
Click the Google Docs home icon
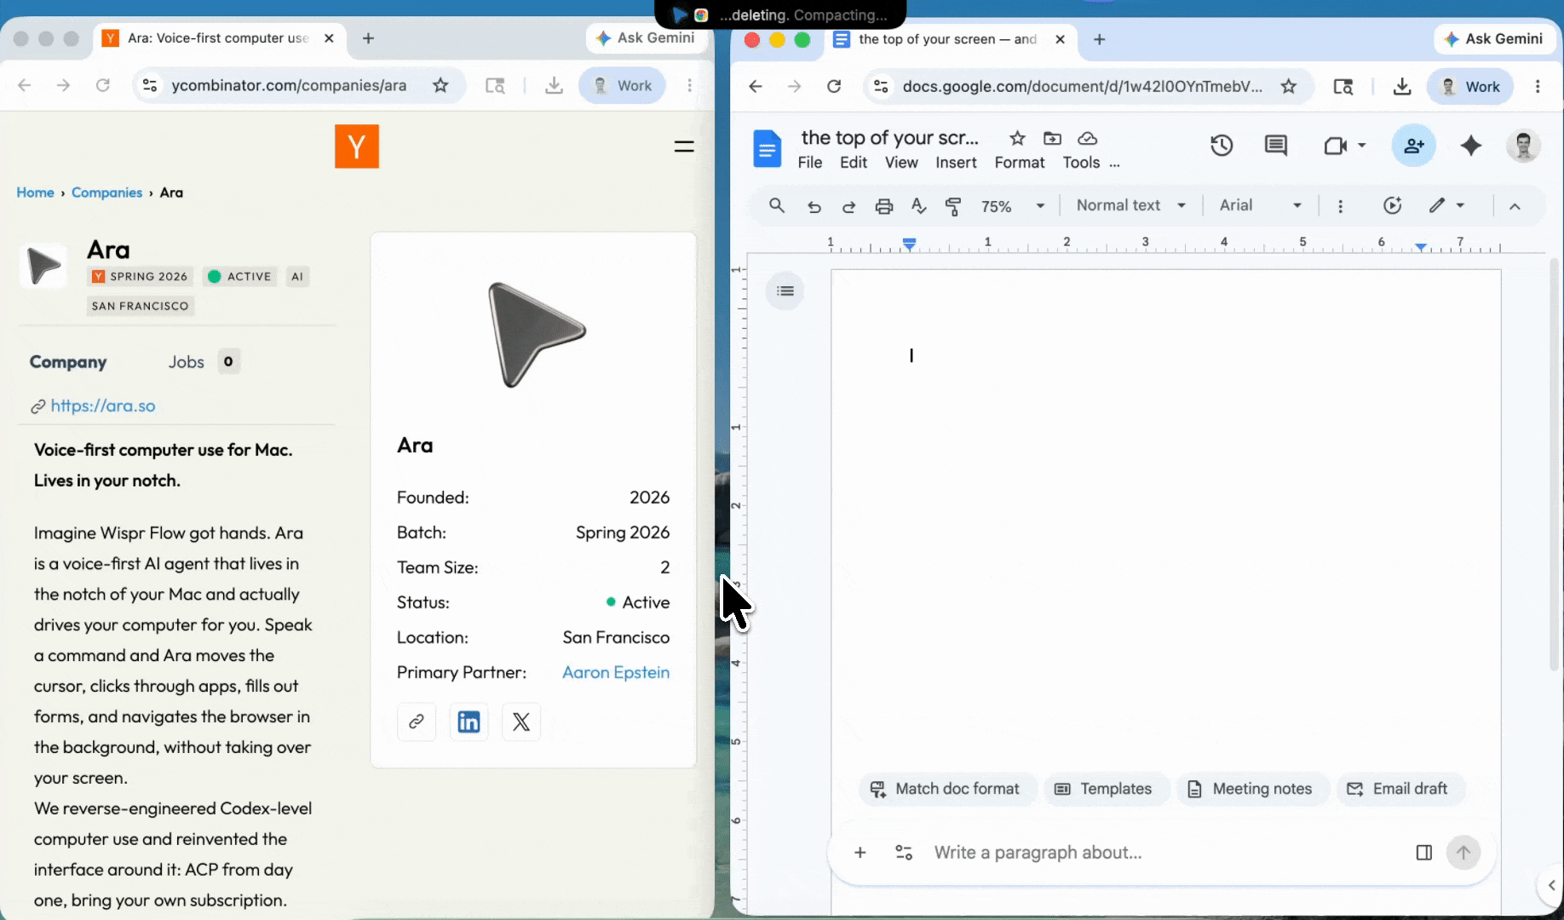pyautogui.click(x=767, y=148)
